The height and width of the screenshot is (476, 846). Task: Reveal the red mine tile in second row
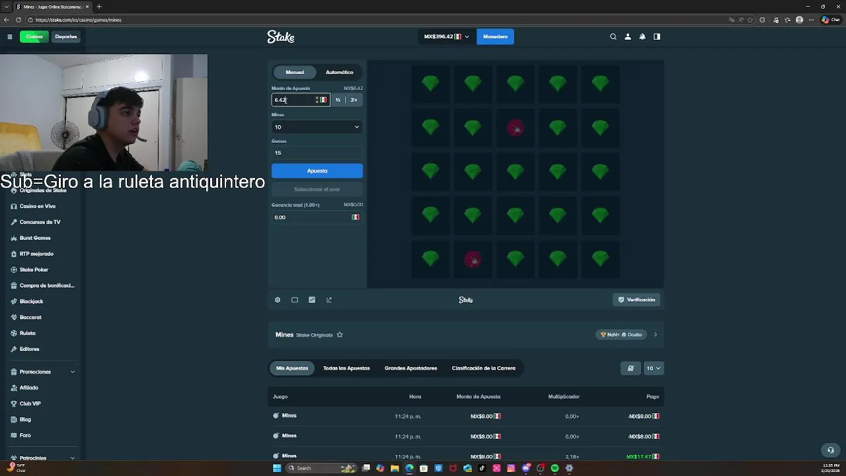[x=516, y=128]
